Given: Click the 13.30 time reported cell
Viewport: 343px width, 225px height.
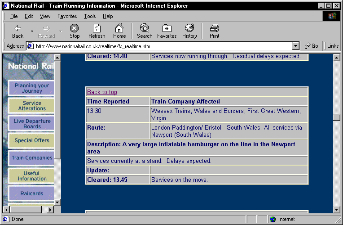Looking at the screenshot, I should (x=118, y=114).
